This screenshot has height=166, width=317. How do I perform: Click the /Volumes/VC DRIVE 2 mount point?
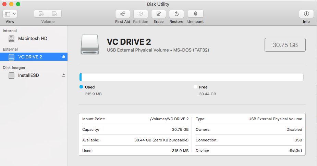click(169, 119)
